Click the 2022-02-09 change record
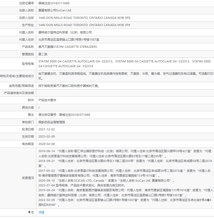 point(125,202)
